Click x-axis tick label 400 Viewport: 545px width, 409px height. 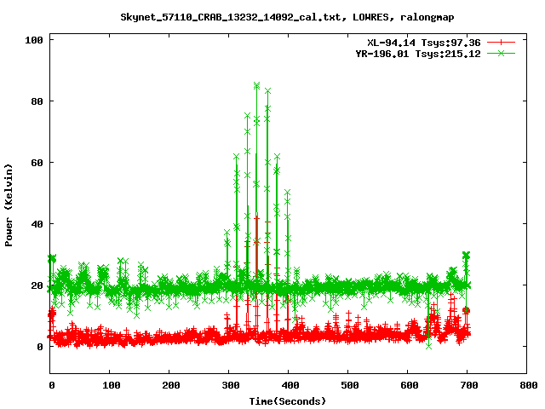click(290, 385)
